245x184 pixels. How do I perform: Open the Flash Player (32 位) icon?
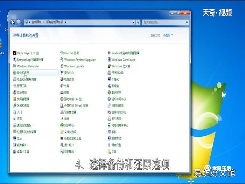coord(15,53)
